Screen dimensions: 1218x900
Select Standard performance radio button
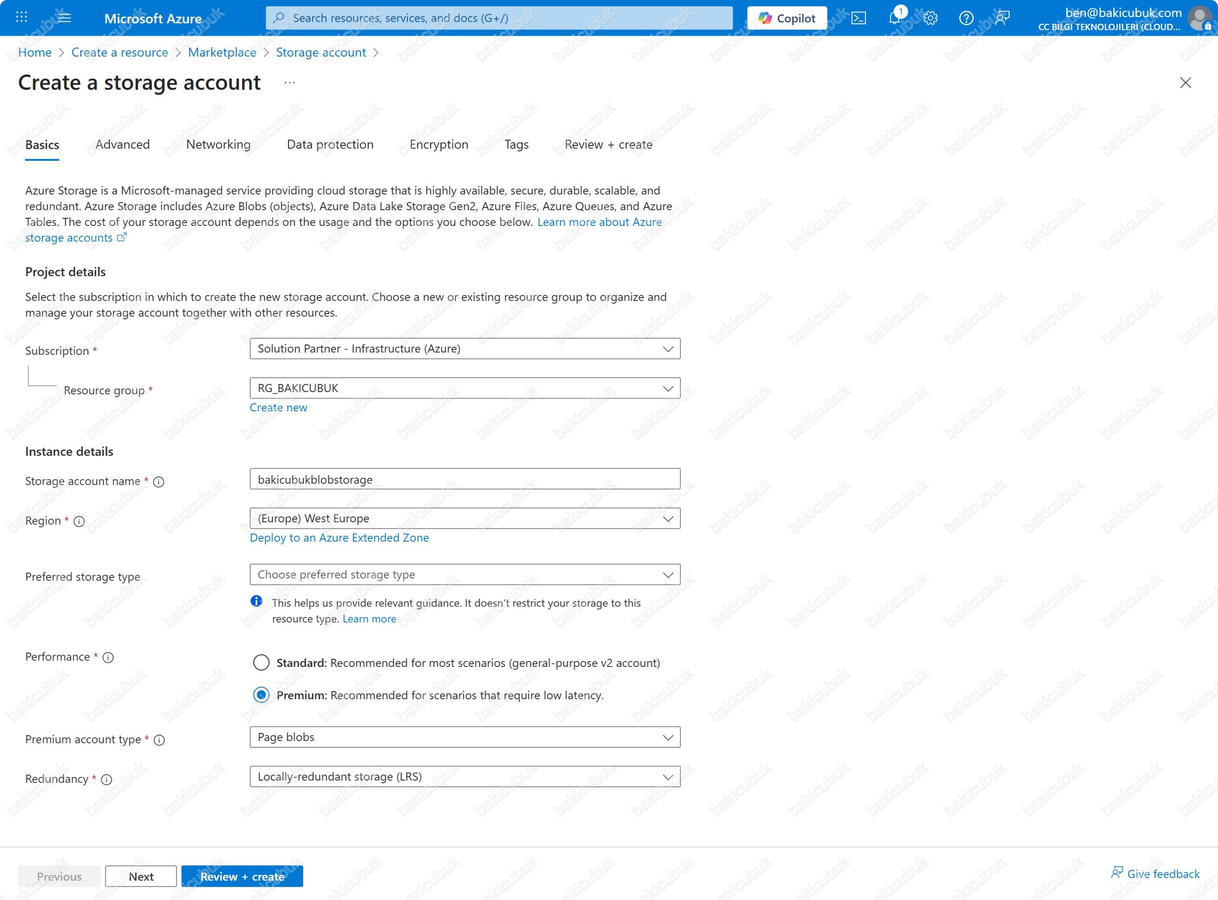pos(261,663)
